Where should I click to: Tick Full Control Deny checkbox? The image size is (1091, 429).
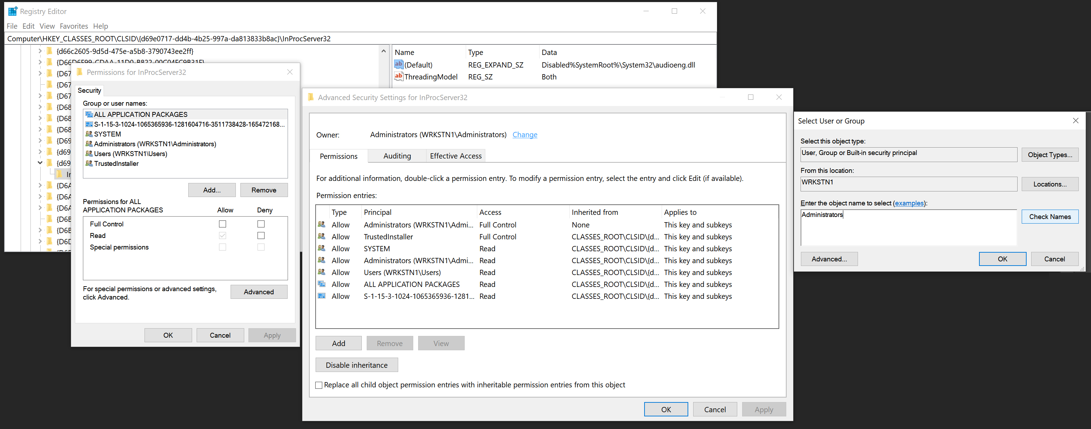(261, 224)
